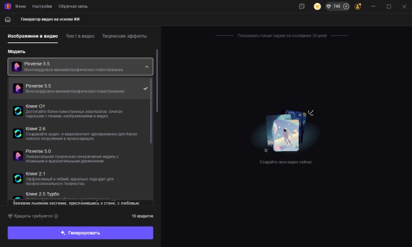Screen dimensions: 412x247
Task: Click the app logo in the title bar
Action: point(6,6)
